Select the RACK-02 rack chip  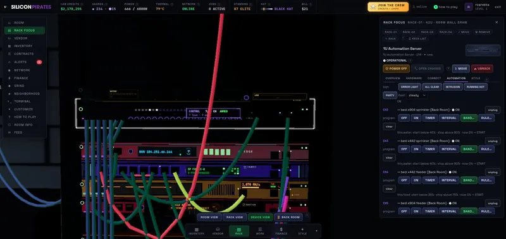(x=409, y=32)
